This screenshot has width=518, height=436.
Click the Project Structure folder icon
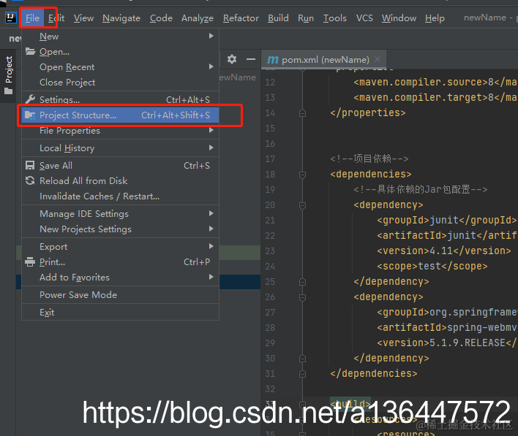coord(30,115)
